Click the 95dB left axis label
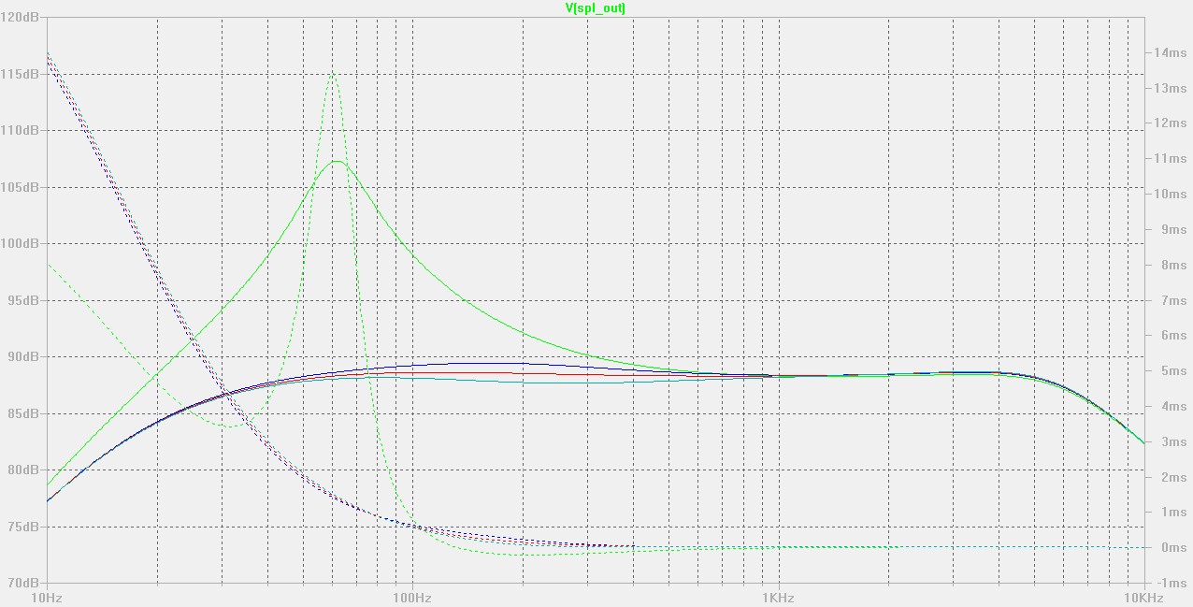This screenshot has height=607, width=1193. click(x=24, y=300)
